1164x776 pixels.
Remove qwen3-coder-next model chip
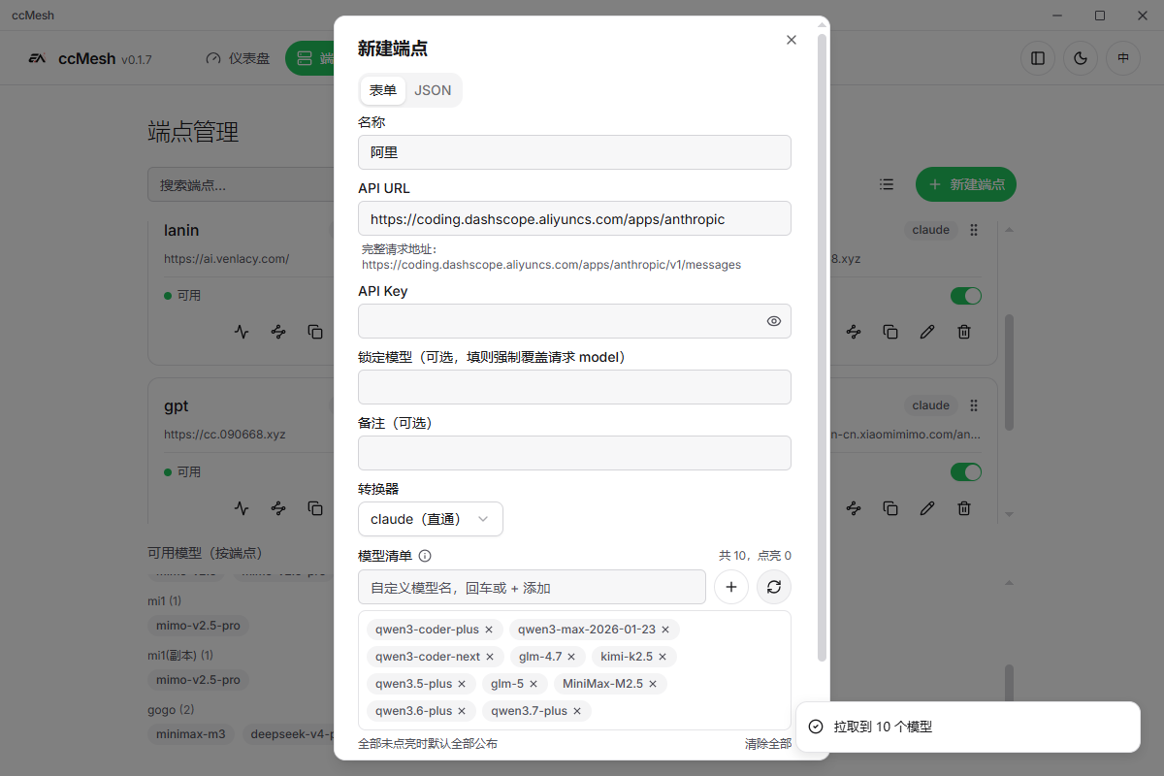(491, 657)
